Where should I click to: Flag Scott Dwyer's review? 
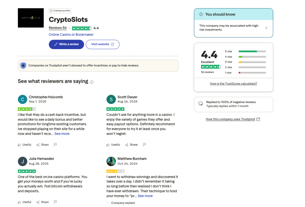(144, 145)
